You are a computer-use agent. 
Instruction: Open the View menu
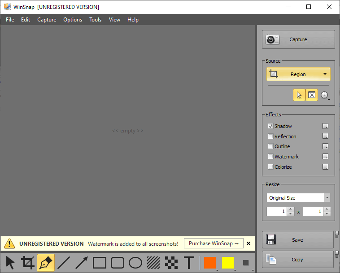point(114,20)
